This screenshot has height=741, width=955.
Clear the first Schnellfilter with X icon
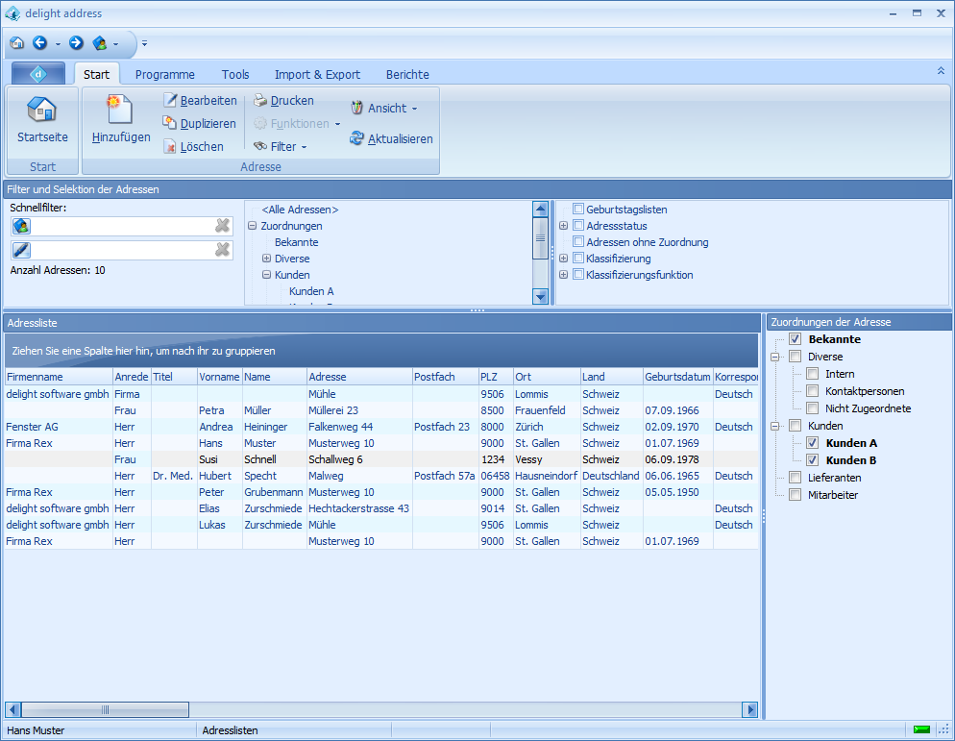(222, 226)
